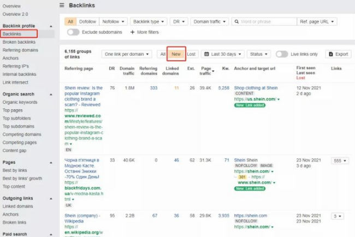Collapse the Outgoing links section arrow

pos(51,198)
